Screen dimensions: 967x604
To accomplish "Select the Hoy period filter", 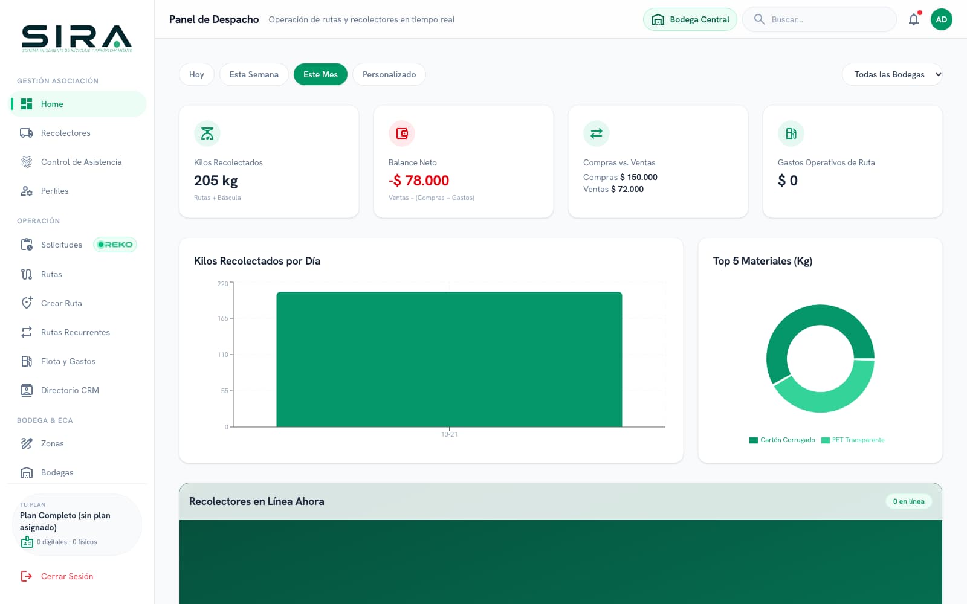I will coord(196,74).
